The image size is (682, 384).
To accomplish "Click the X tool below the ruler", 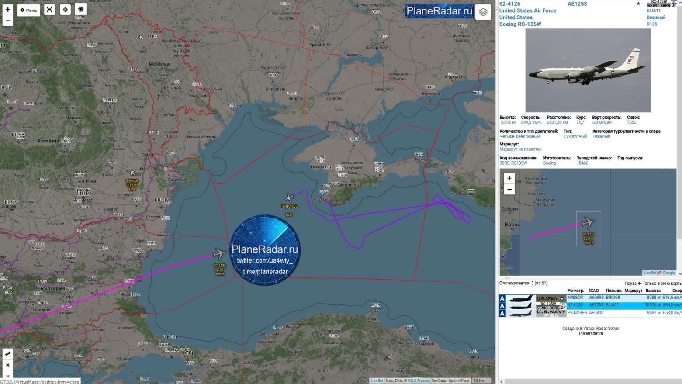I will [x=8, y=365].
